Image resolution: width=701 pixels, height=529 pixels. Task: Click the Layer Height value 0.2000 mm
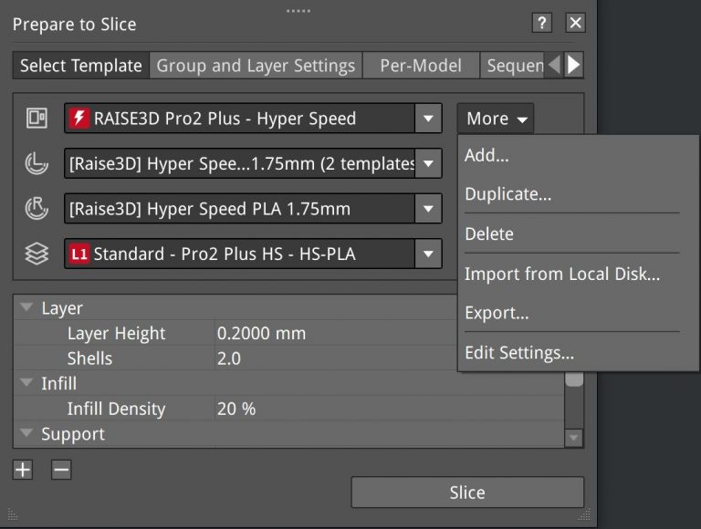coord(262,333)
